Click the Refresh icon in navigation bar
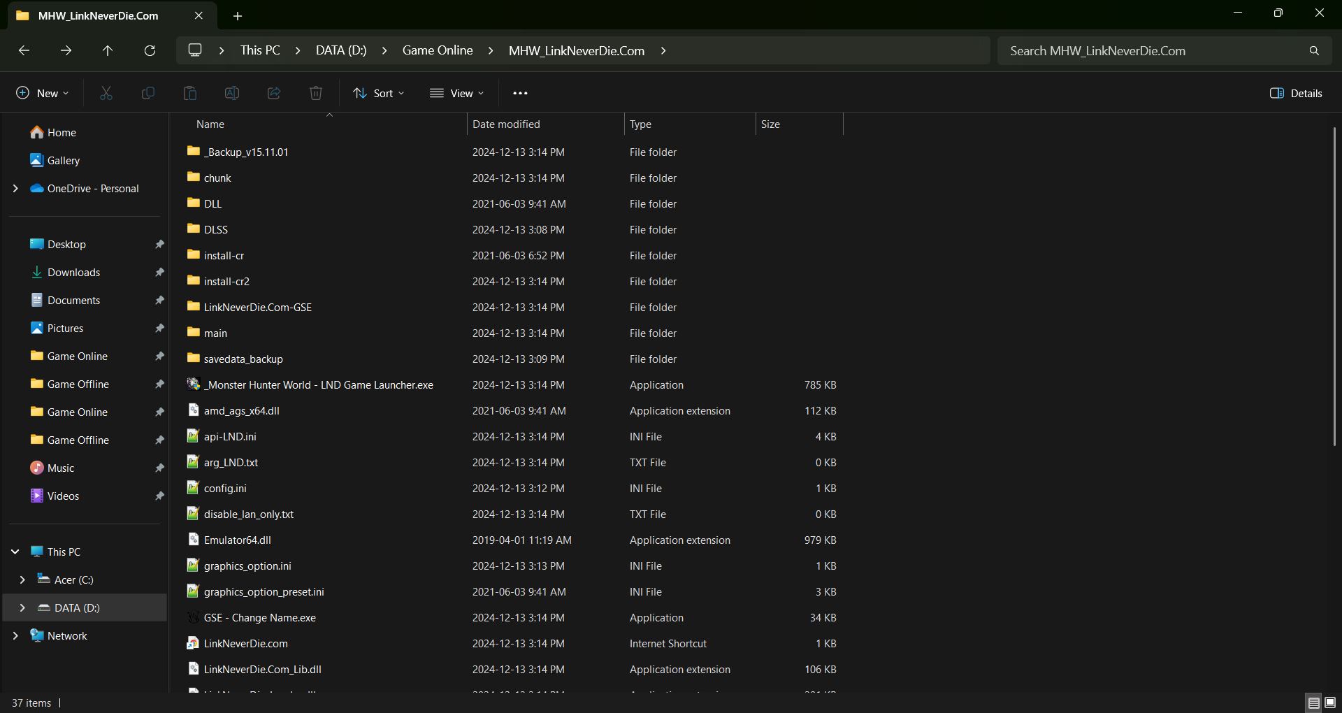This screenshot has height=713, width=1342. tap(150, 51)
